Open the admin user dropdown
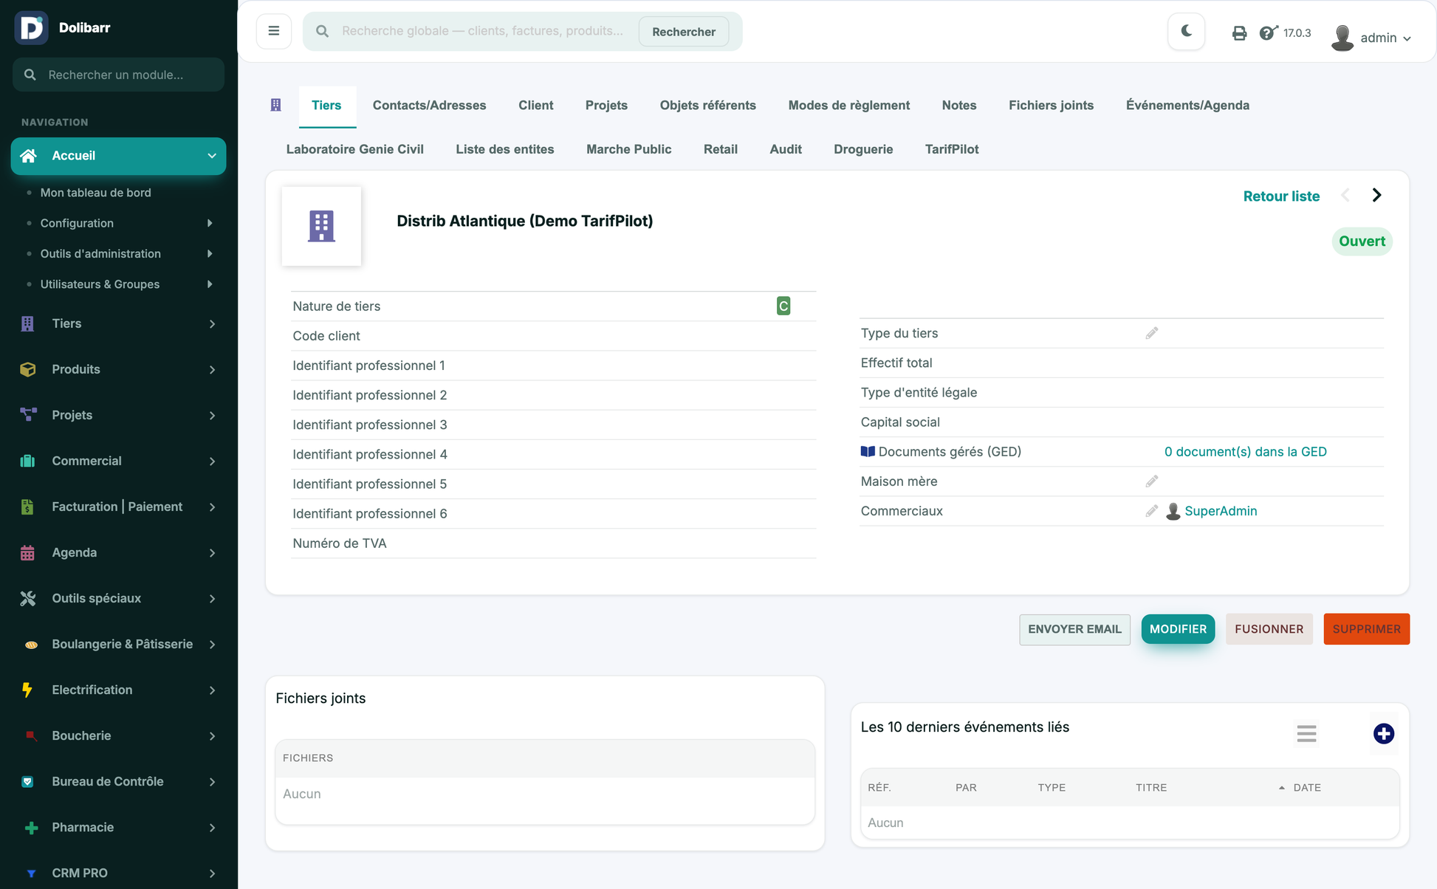This screenshot has height=889, width=1437. 1372,37
